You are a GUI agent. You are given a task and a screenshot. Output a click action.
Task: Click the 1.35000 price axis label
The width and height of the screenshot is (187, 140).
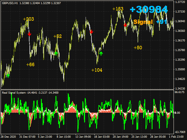click(180, 69)
